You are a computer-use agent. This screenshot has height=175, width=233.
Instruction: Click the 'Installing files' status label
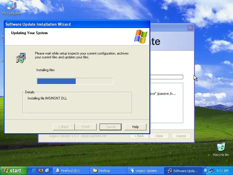tap(45, 70)
